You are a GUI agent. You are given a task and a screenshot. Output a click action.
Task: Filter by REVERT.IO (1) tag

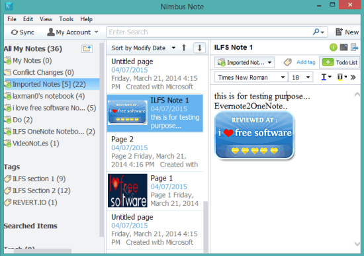[30, 202]
